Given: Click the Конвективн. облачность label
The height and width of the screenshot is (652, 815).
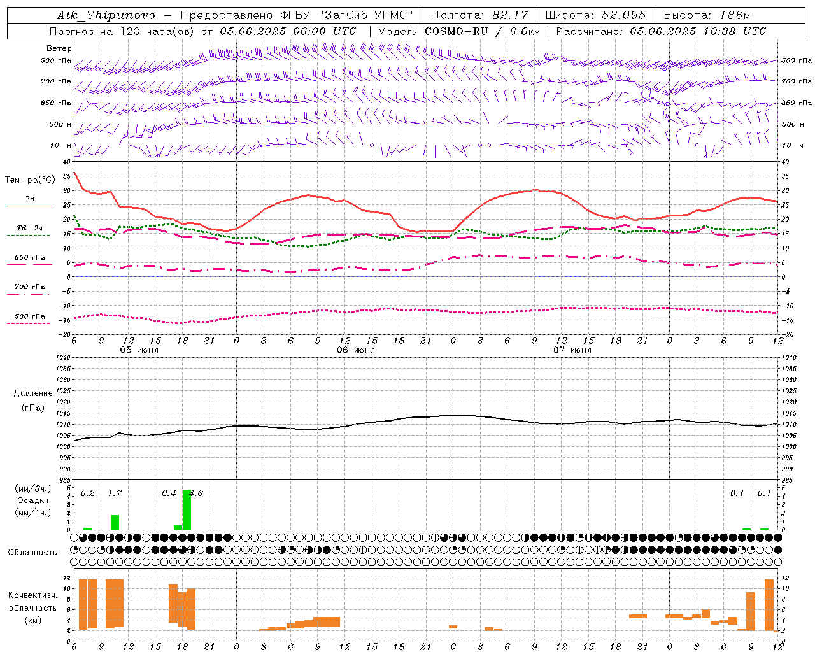Looking at the screenshot, I should coord(32,602).
